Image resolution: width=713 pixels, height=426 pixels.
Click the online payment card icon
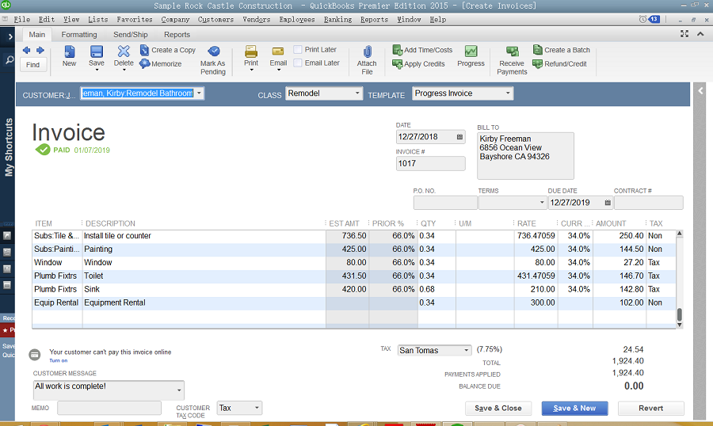tap(35, 355)
